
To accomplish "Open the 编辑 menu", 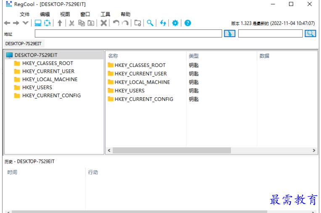I will (x=45, y=14).
